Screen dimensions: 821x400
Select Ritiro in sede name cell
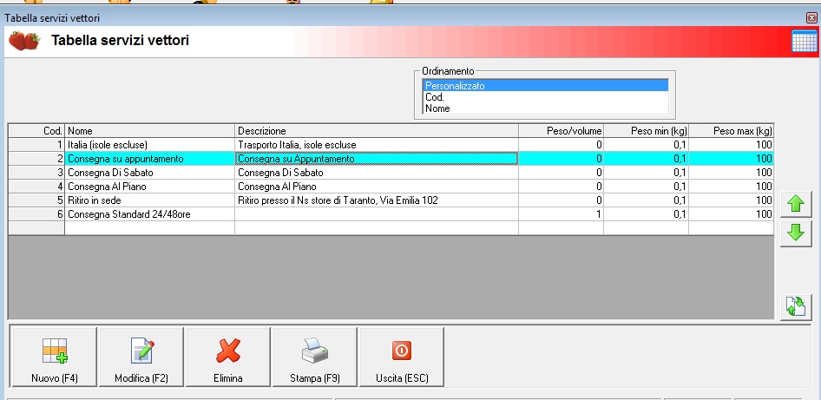point(150,200)
